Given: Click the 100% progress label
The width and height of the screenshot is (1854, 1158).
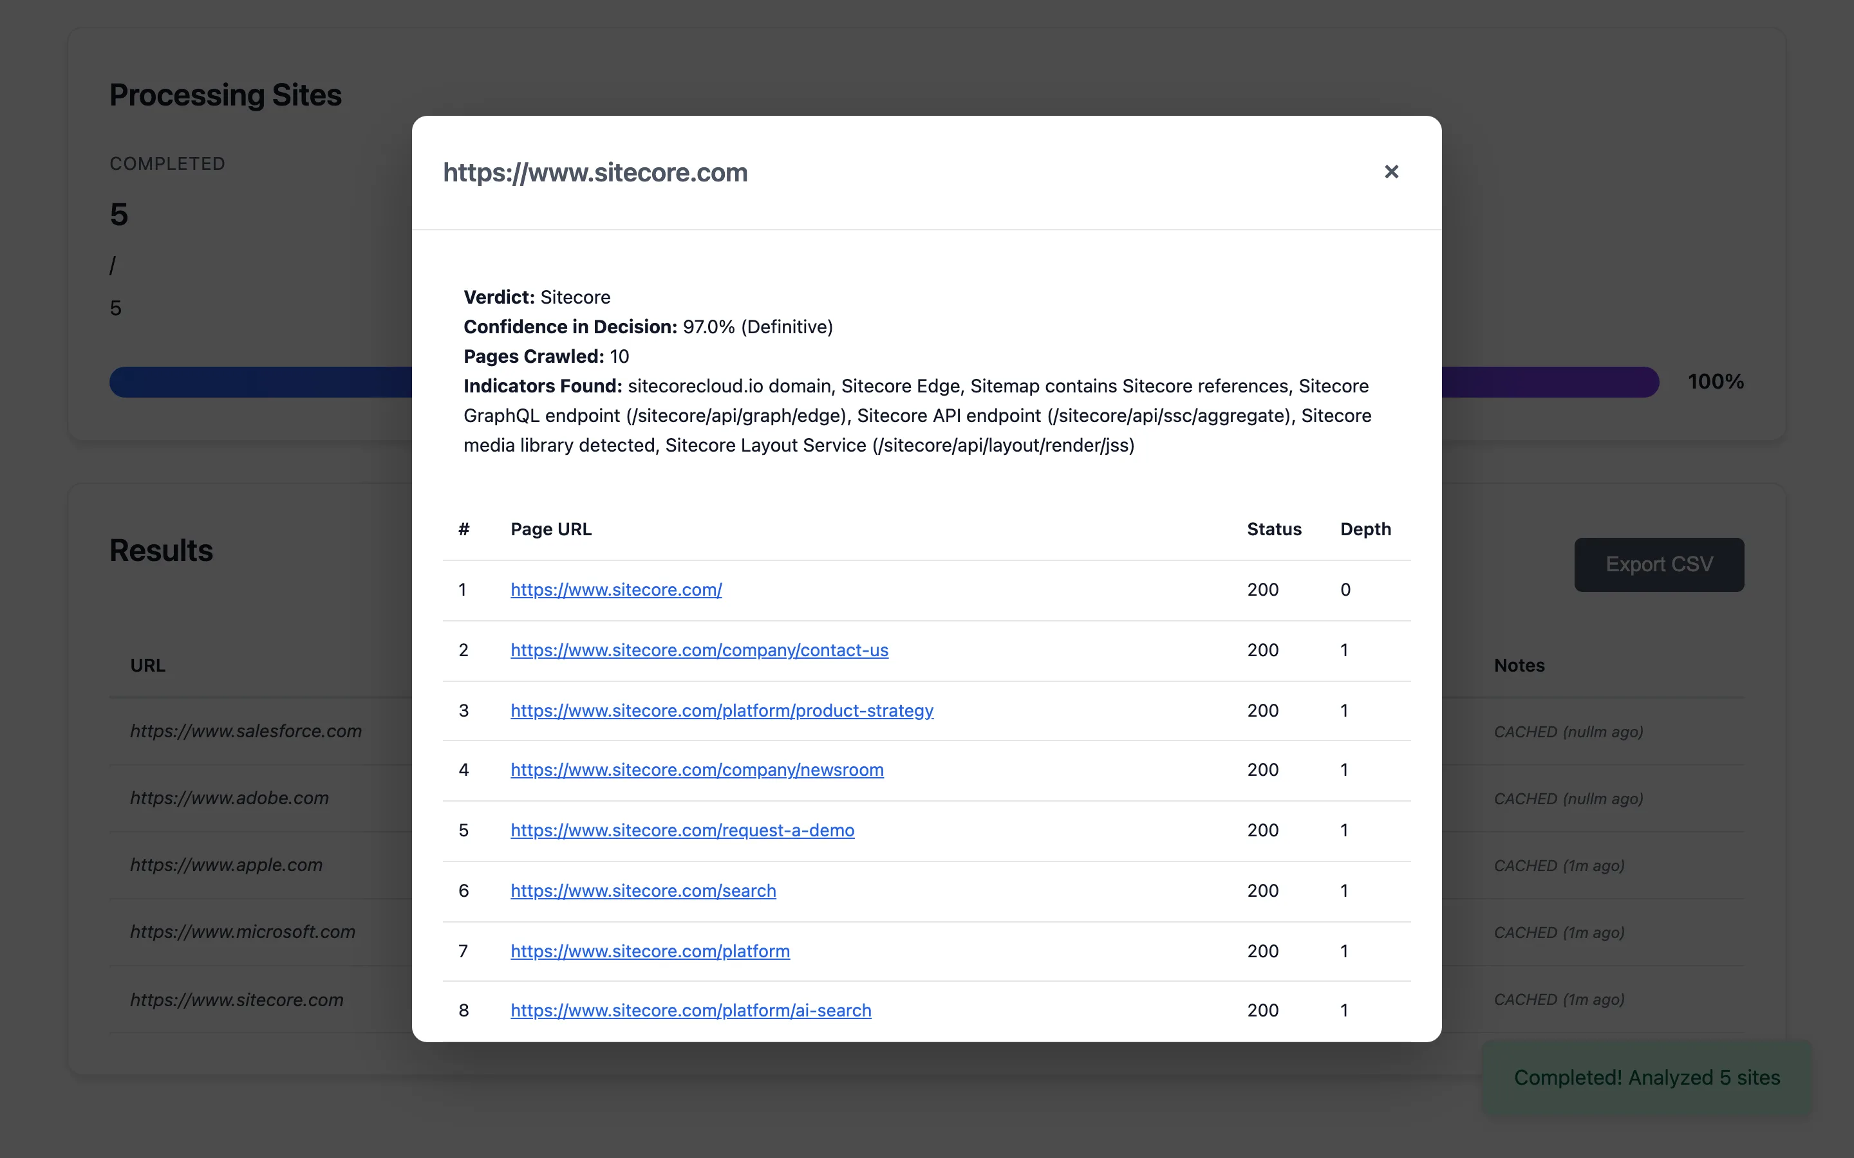Looking at the screenshot, I should coord(1716,381).
